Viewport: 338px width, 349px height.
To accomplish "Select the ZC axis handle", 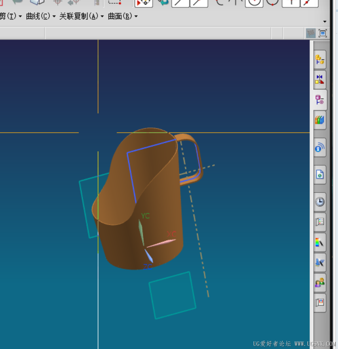I will (x=148, y=256).
